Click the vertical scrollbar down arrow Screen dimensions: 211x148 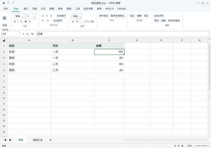point(209,96)
